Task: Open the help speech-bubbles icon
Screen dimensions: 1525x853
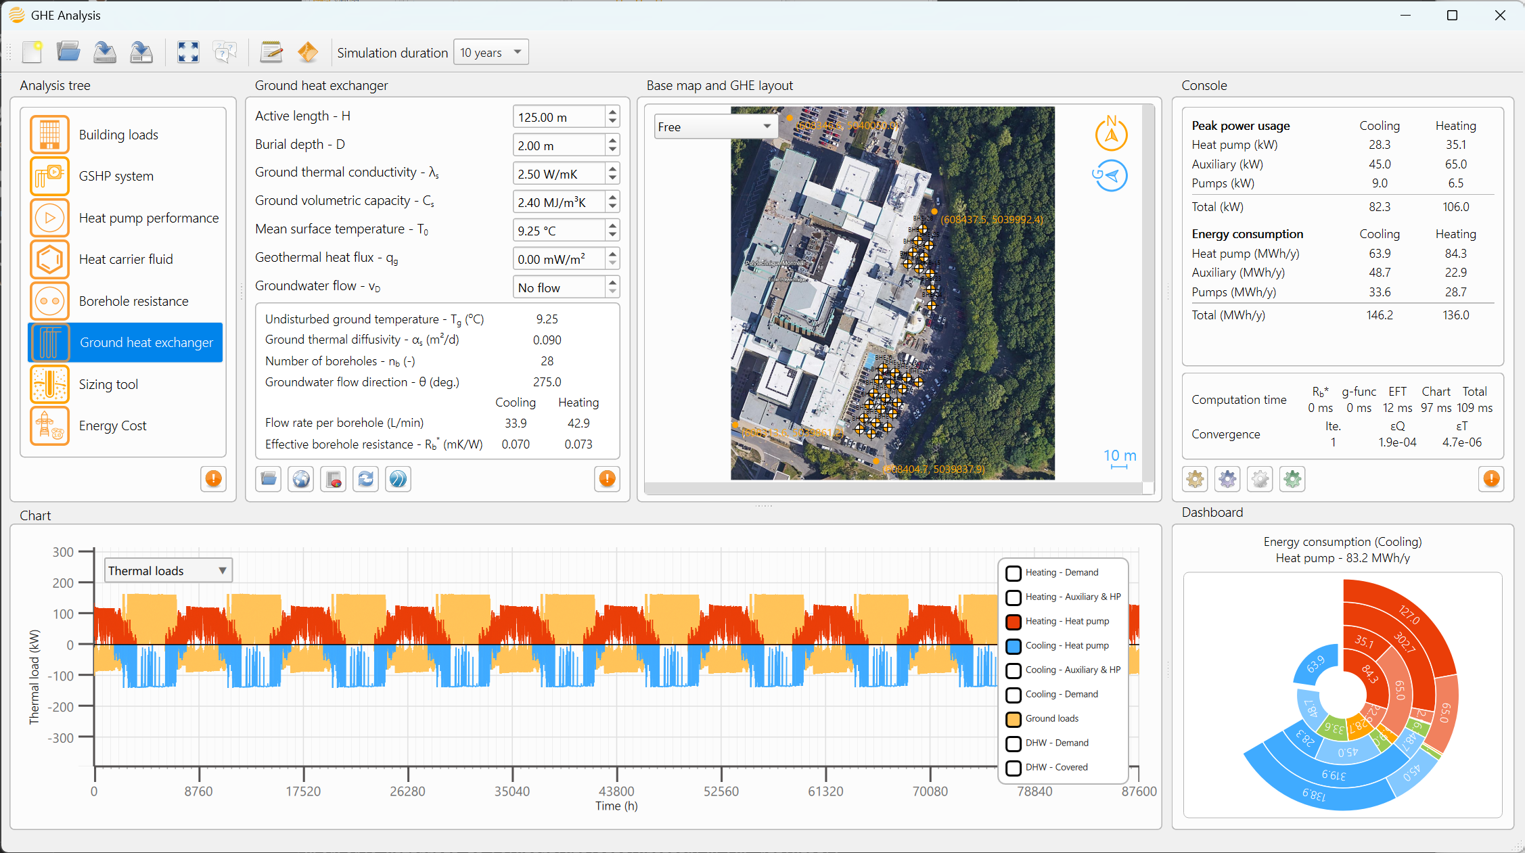Action: [225, 52]
